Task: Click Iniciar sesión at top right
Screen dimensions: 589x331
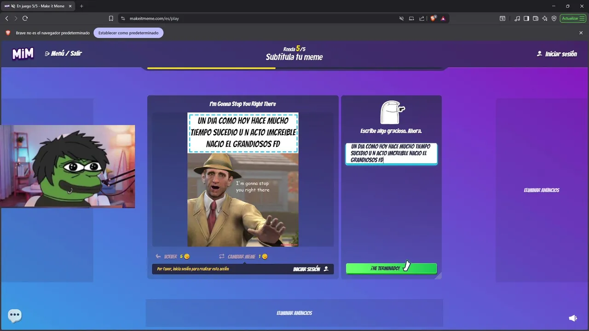Action: pos(556,54)
